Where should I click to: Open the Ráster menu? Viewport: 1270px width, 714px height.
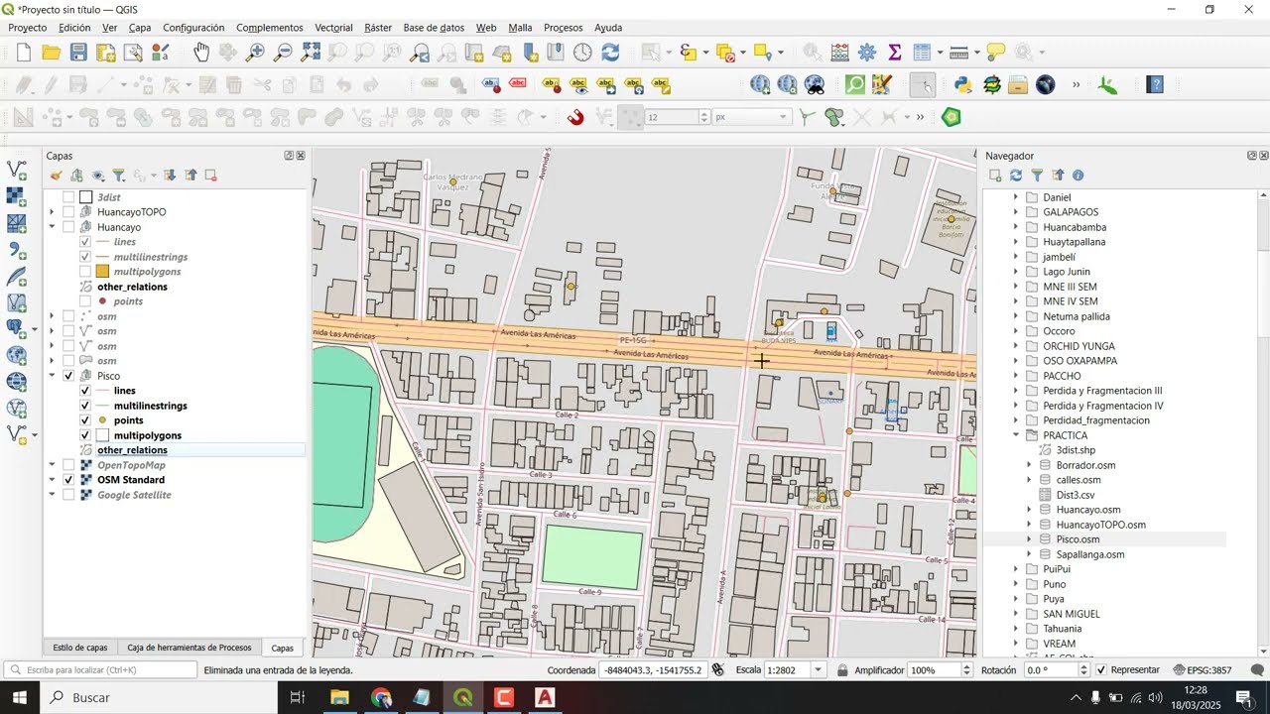tap(378, 28)
